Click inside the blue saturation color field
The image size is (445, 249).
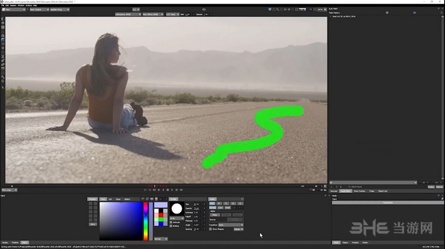(x=121, y=221)
